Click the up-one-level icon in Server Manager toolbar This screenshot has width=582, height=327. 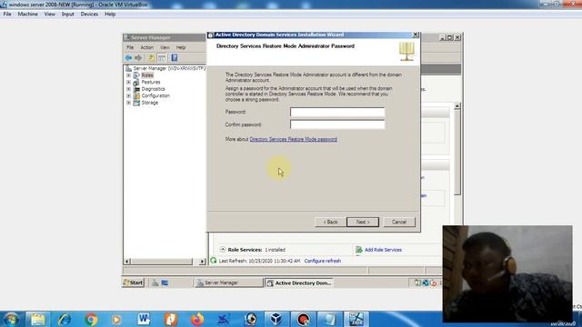tap(151, 58)
